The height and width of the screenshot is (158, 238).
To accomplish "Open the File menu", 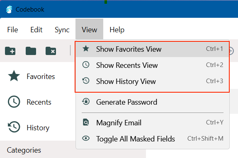I will pos(12,30).
